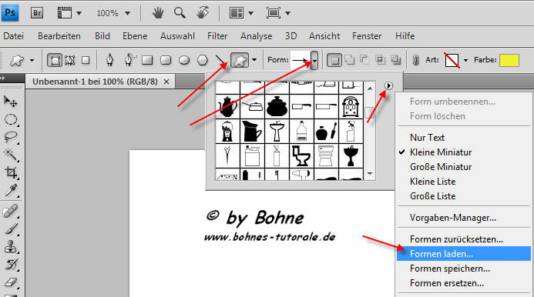Pick the Eyedropper tool

coord(11,191)
